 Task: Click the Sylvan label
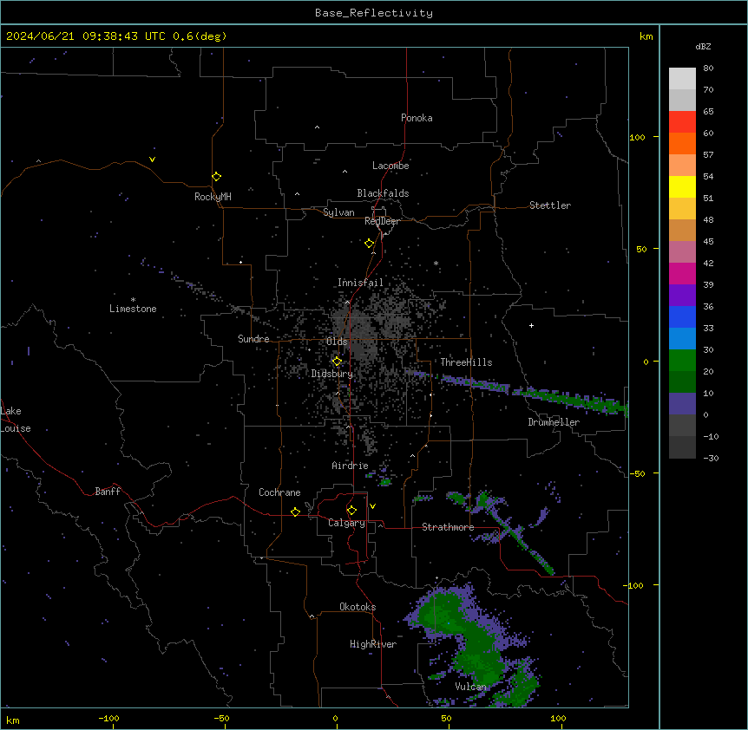[338, 212]
